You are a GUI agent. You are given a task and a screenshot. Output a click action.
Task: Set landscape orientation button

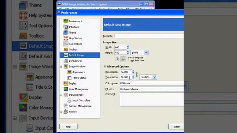pyautogui.click(x=123, y=59)
